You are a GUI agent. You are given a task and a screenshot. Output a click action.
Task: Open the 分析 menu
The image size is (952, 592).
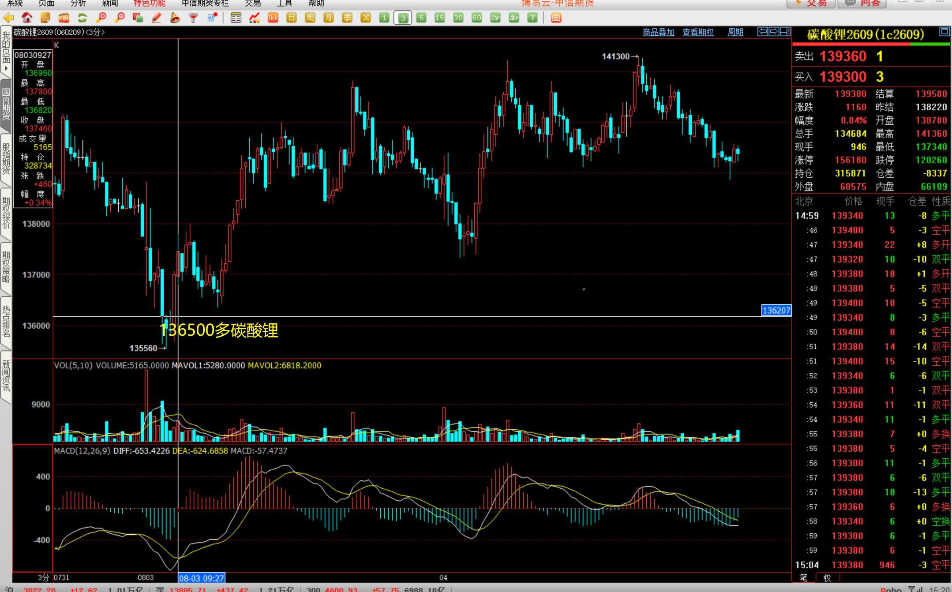[x=79, y=3]
